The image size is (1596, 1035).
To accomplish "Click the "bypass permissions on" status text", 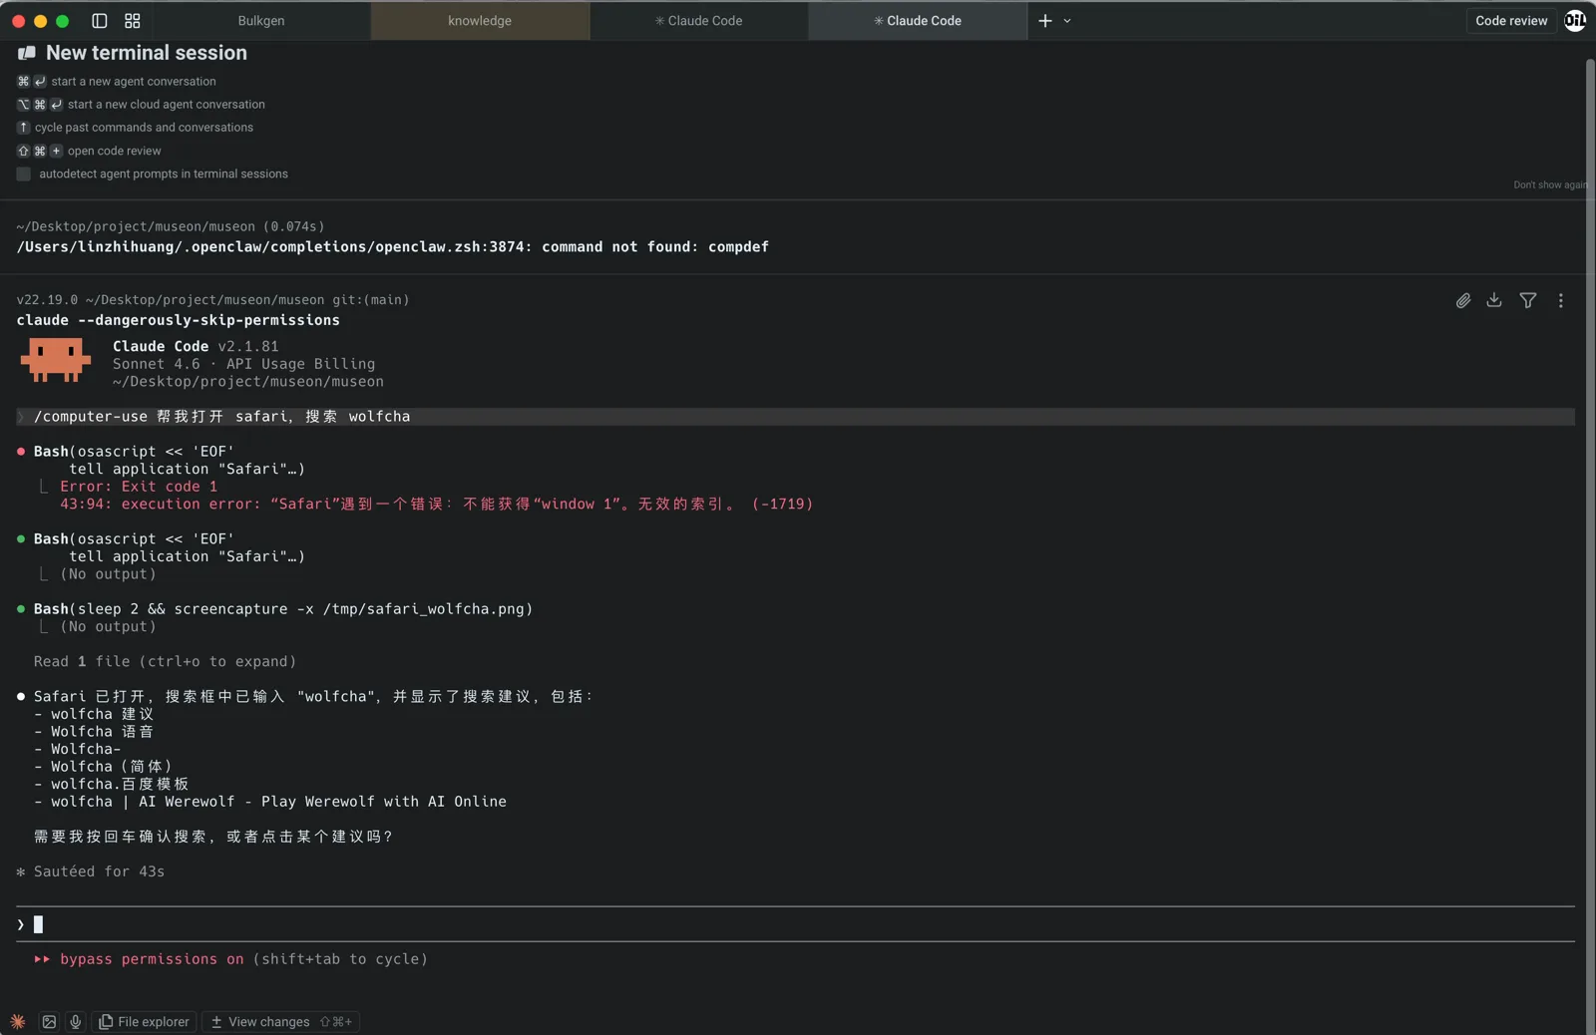I will [152, 959].
